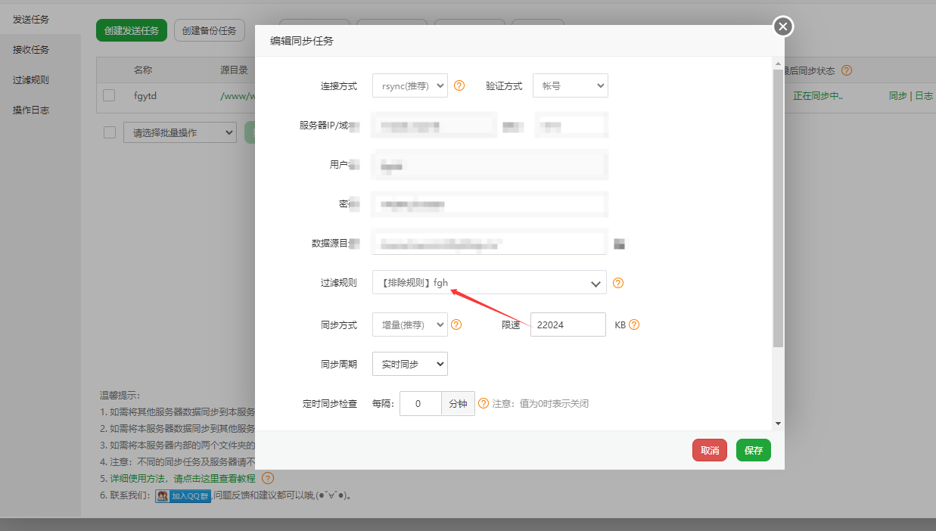Screen dimensions: 936x531
Task: Close the edit sync task dialog
Action: click(783, 26)
